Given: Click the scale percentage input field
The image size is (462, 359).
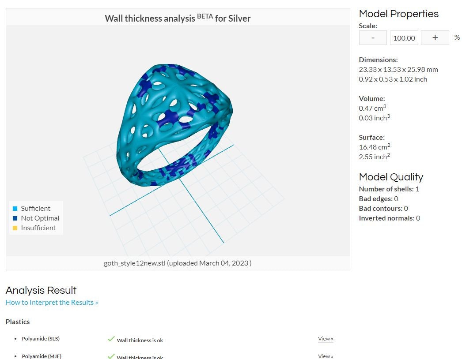Looking at the screenshot, I should pyautogui.click(x=404, y=37).
